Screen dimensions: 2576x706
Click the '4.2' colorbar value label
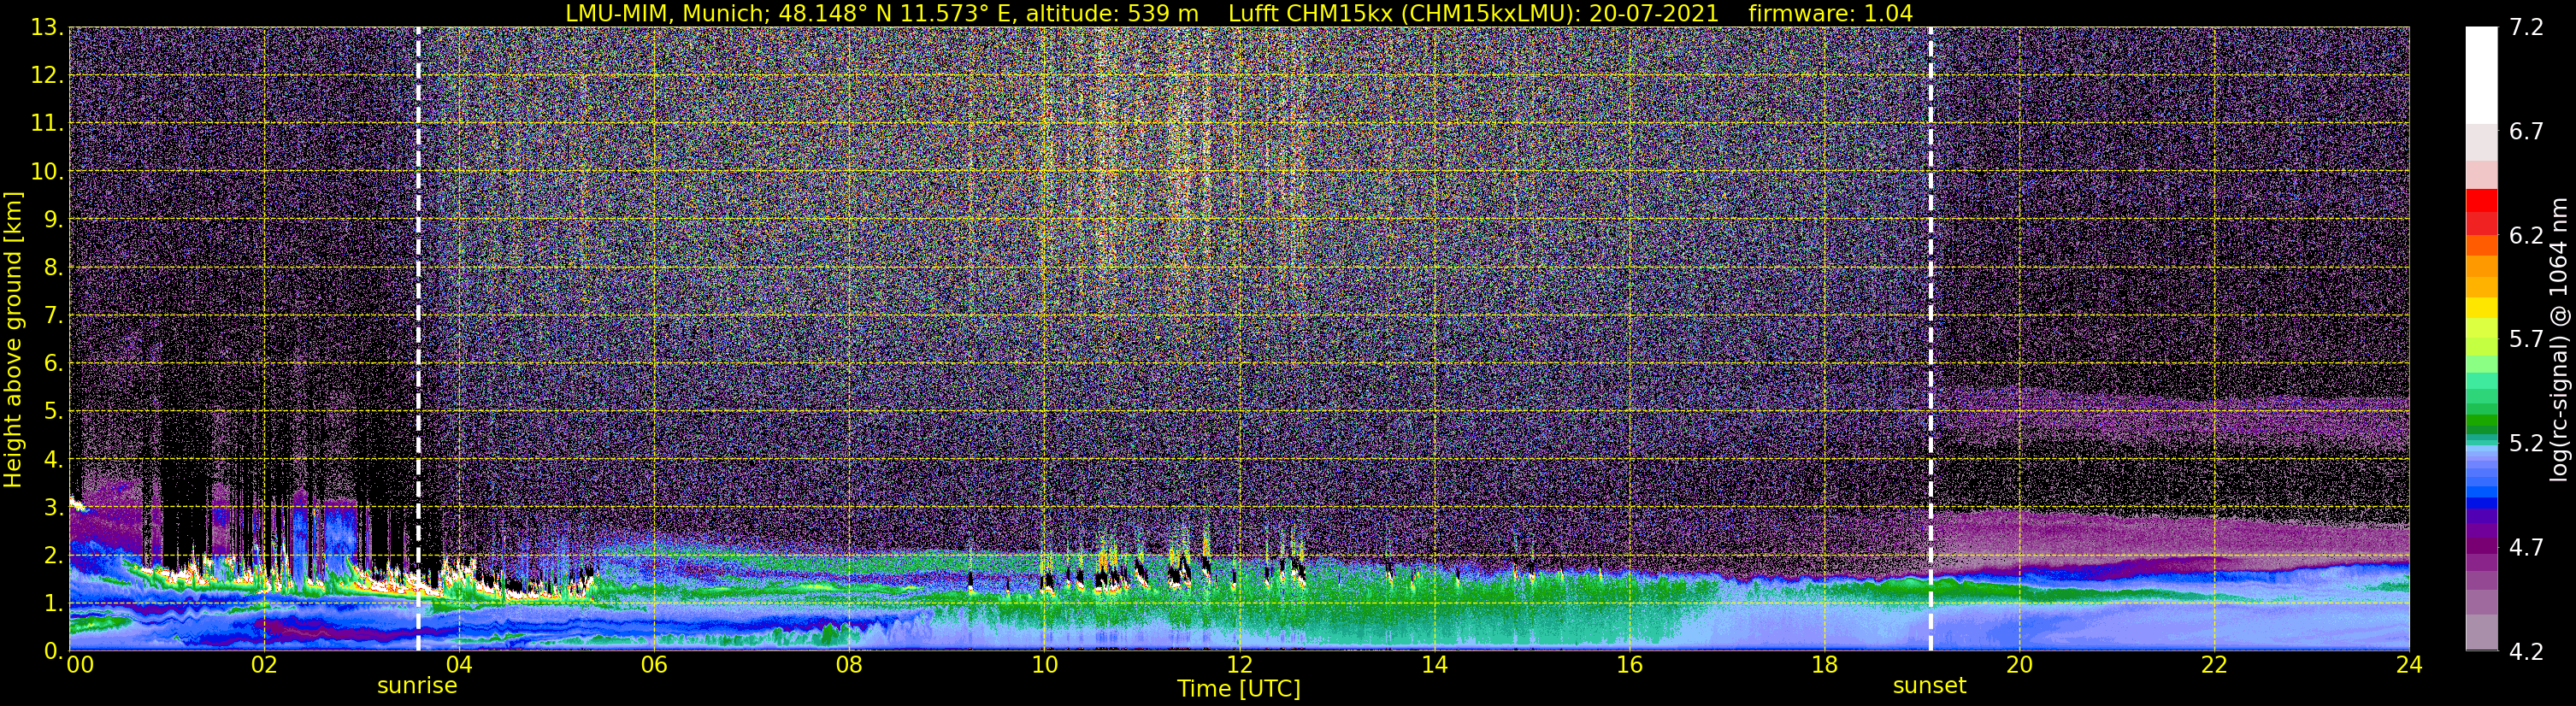point(2526,651)
